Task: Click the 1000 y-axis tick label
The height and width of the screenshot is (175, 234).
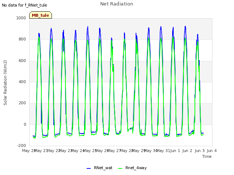Action: pyautogui.click(x=21, y=18)
